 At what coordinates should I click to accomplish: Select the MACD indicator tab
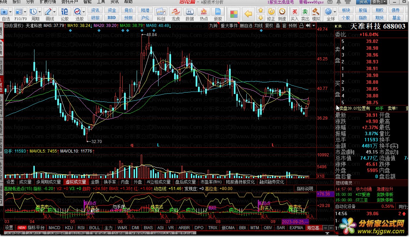(54, 227)
